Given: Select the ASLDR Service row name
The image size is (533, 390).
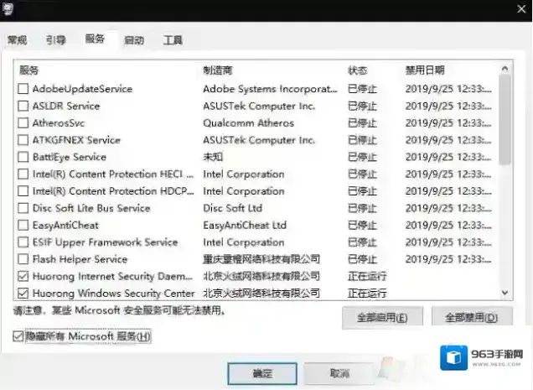Looking at the screenshot, I should click(66, 106).
